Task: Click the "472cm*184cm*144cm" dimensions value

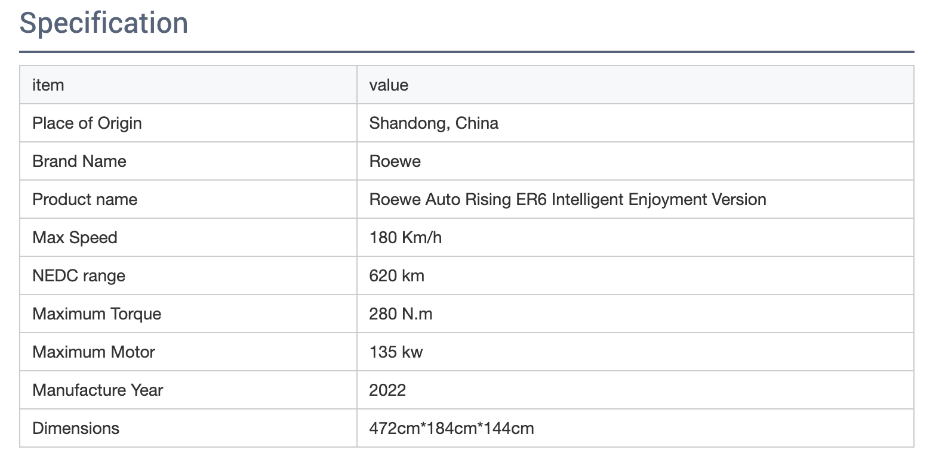Action: pyautogui.click(x=451, y=429)
